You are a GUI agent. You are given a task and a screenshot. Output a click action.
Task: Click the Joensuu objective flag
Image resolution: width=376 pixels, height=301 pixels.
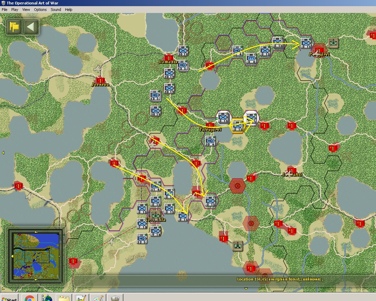coord(100,80)
